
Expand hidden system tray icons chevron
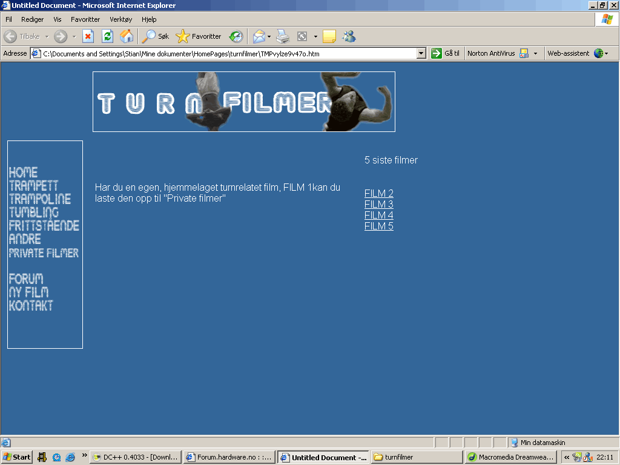click(567, 457)
